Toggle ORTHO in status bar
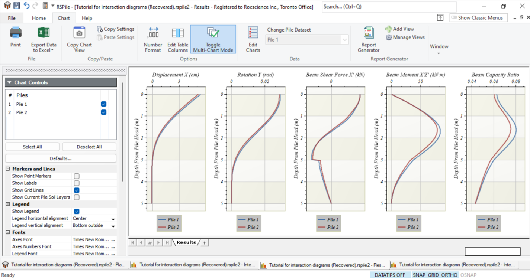Viewport: 530px width, 278px height. [449, 275]
